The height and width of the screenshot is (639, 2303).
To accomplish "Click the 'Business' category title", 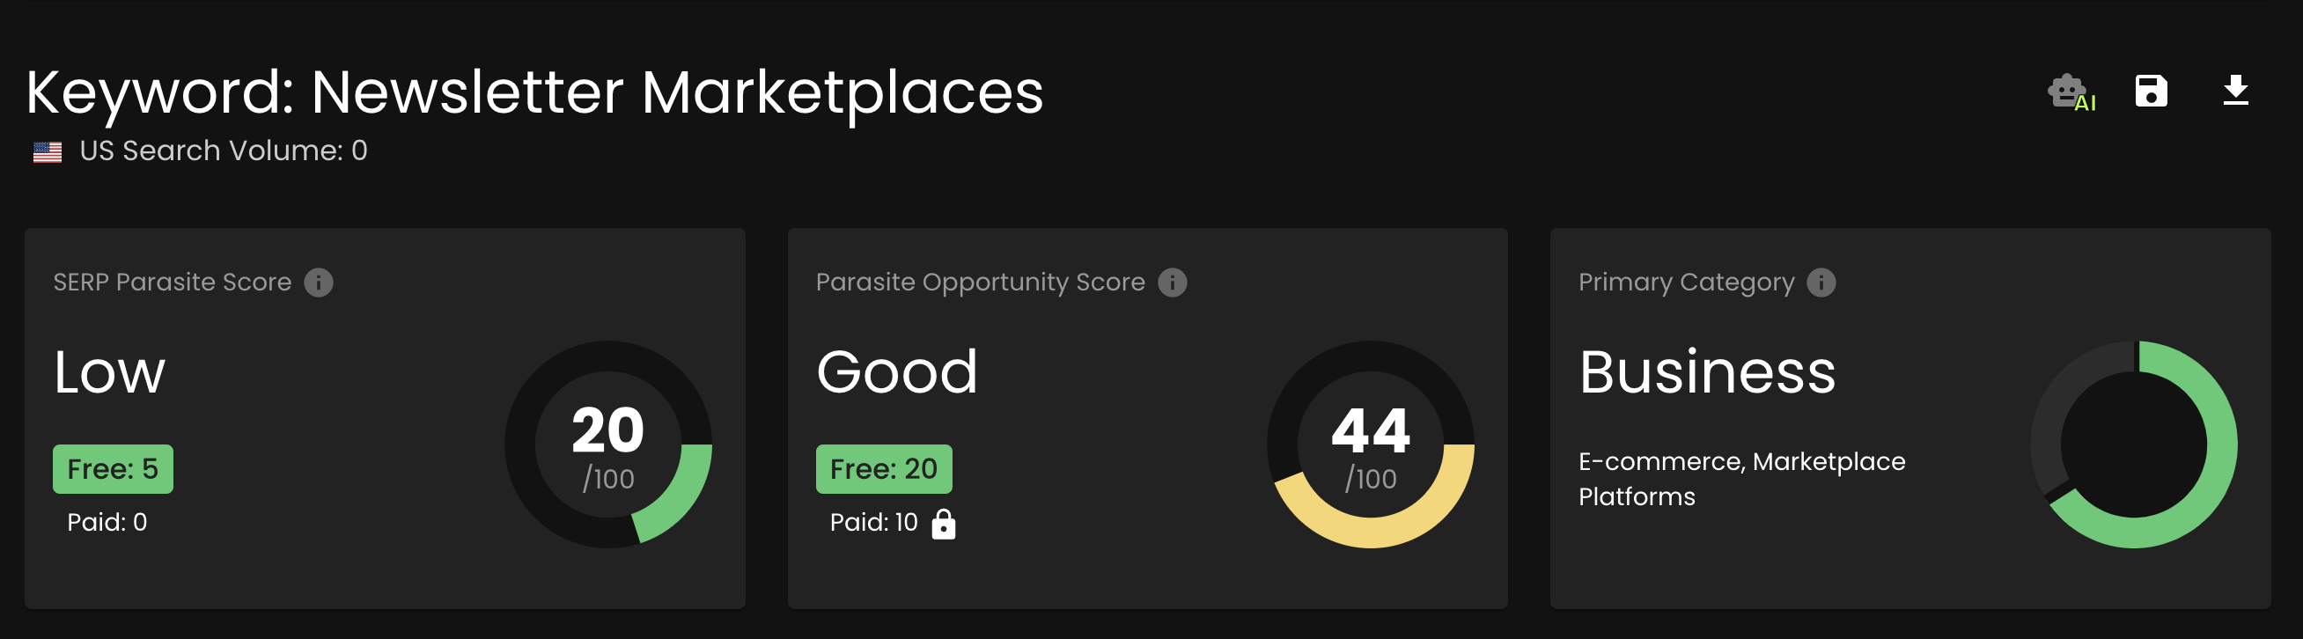I will (1707, 371).
